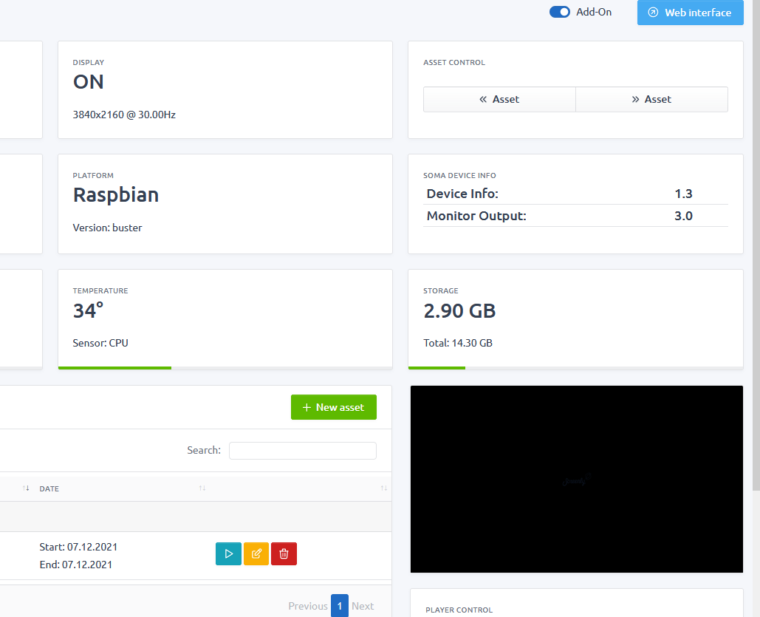The image size is (760, 617).
Task: Select page 1 in the pagination
Action: pos(339,605)
